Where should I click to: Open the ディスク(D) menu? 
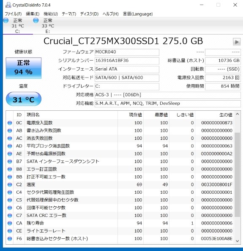89,14
